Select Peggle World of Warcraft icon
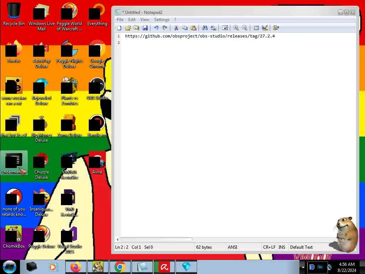Image resolution: width=365 pixels, height=274 pixels. click(x=70, y=17)
